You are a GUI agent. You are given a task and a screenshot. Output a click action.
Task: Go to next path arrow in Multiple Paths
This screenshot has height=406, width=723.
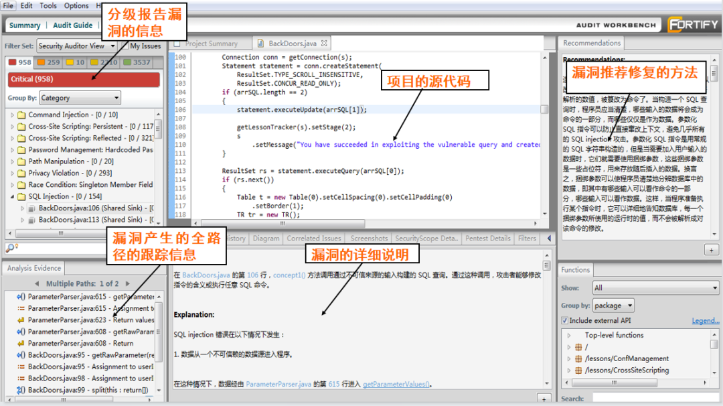click(x=129, y=284)
